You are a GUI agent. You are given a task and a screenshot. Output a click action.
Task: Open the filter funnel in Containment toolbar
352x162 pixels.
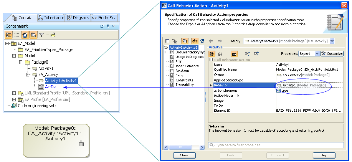[x=41, y=35]
